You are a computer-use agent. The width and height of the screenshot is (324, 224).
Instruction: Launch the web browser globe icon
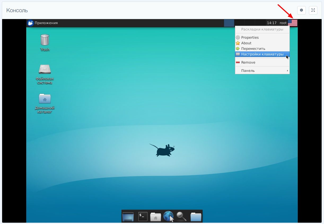pos(168,217)
